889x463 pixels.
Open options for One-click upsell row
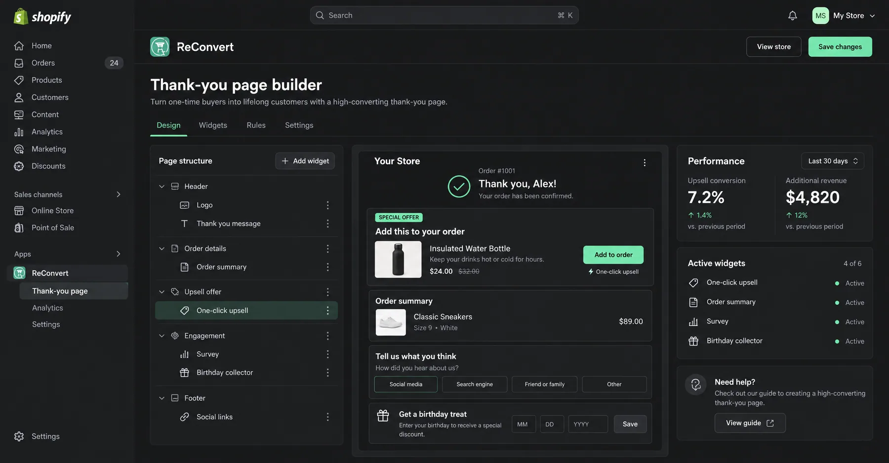327,310
